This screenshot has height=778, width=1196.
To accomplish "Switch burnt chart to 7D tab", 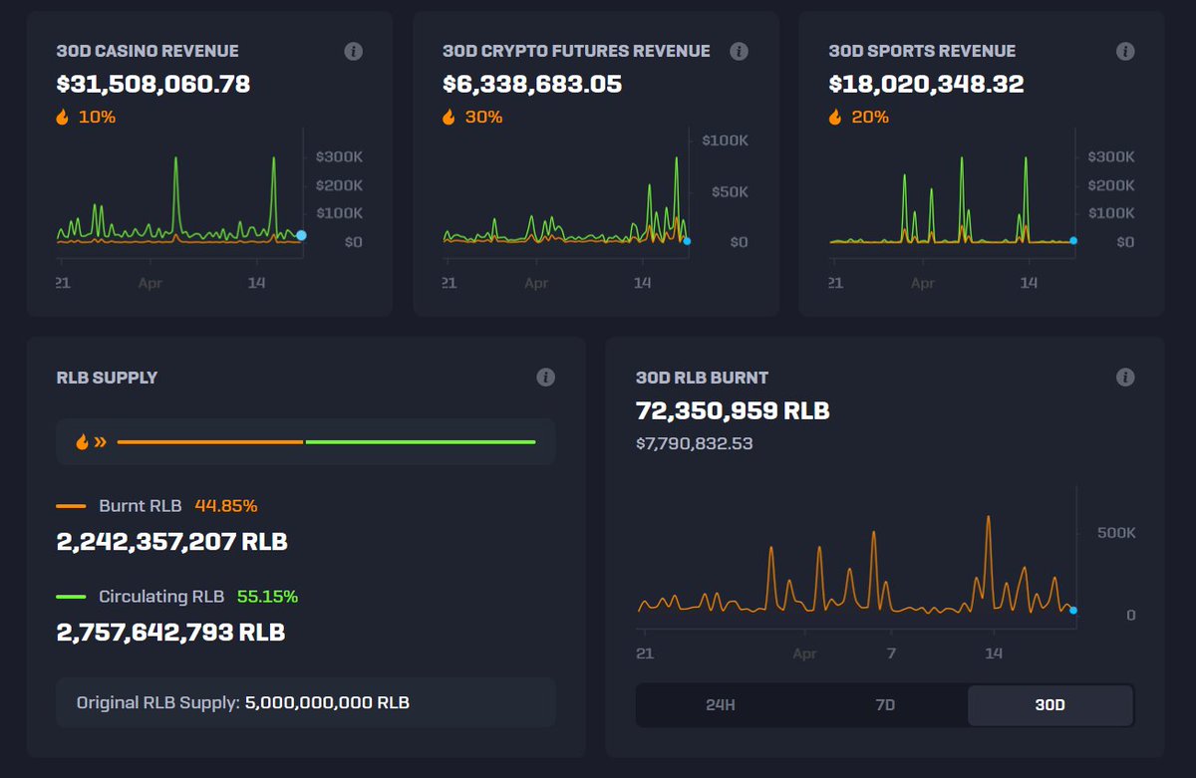I will coord(885,704).
